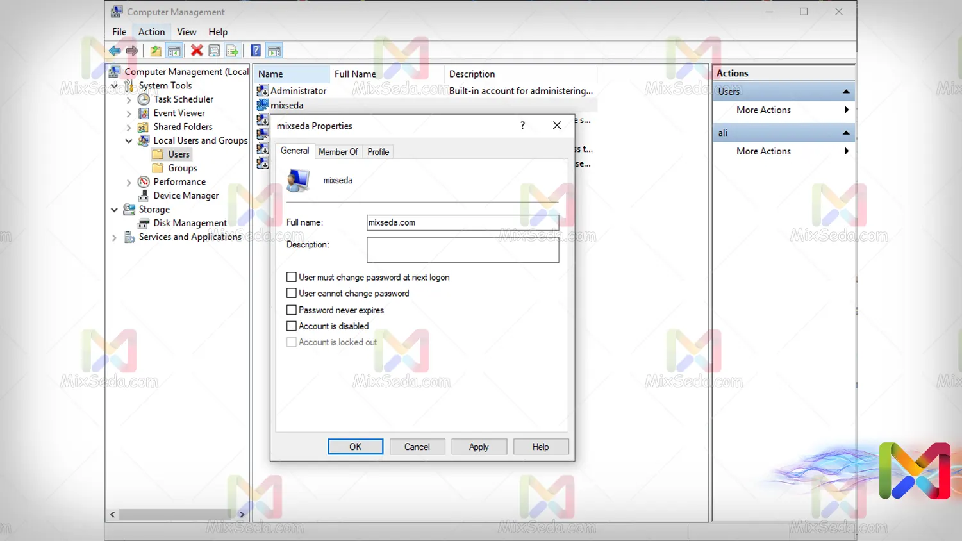Click the Back arrow in toolbar
This screenshot has height=541, width=962.
click(x=115, y=51)
